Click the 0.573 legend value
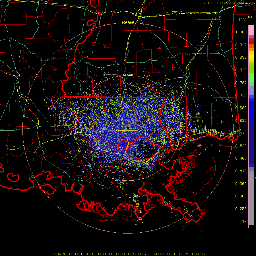Screen dimensions: 256x256 click(x=241, y=133)
